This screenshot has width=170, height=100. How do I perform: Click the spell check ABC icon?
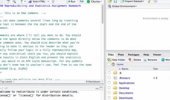tap(8, 1)
